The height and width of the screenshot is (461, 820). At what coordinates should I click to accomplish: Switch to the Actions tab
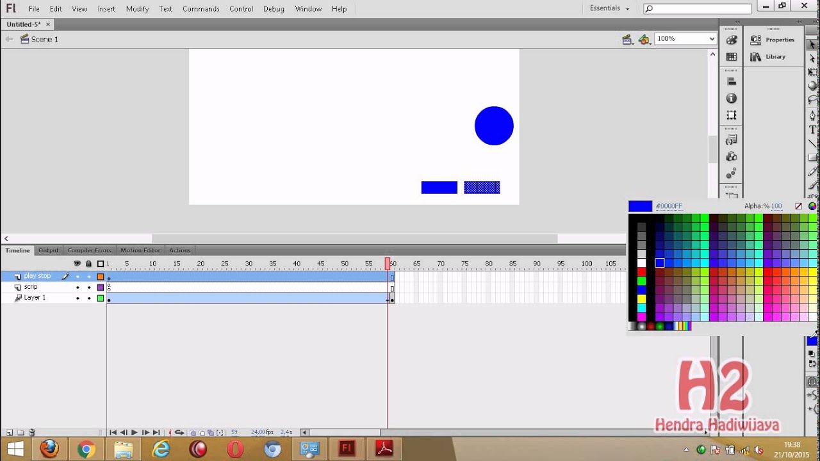(x=179, y=250)
